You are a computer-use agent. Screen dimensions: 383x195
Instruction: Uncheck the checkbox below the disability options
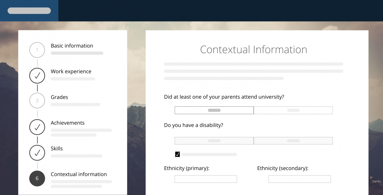click(177, 154)
